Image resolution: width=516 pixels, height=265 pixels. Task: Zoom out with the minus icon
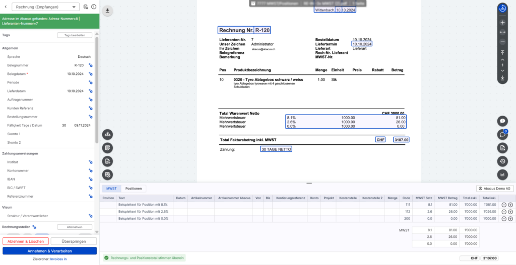(502, 41)
